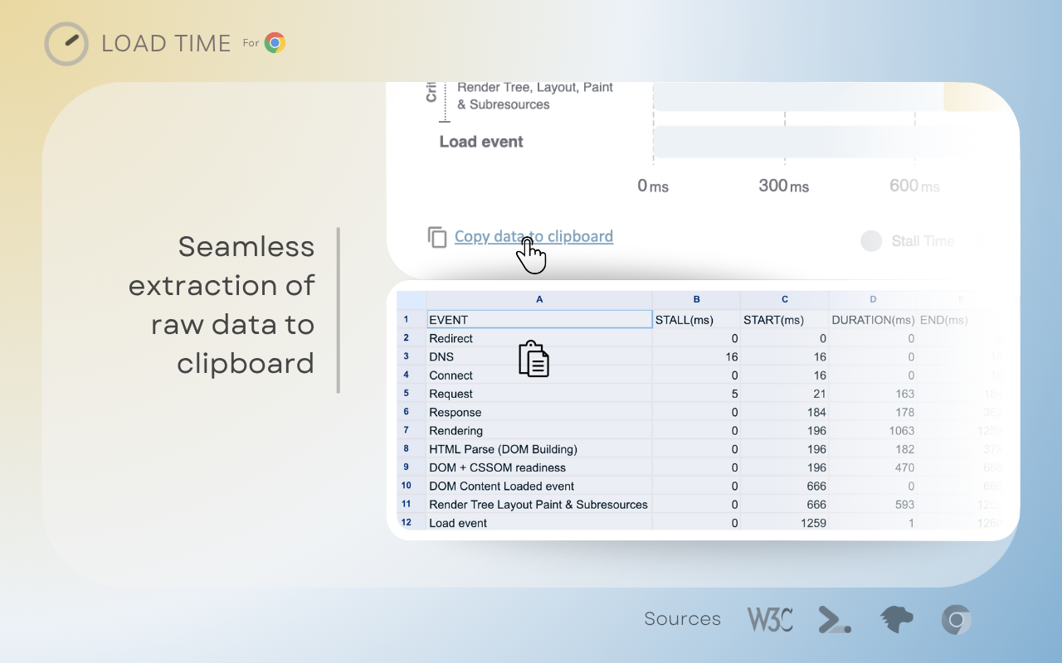Click the Stall Time legend circle
The image size is (1062, 663).
(x=871, y=241)
